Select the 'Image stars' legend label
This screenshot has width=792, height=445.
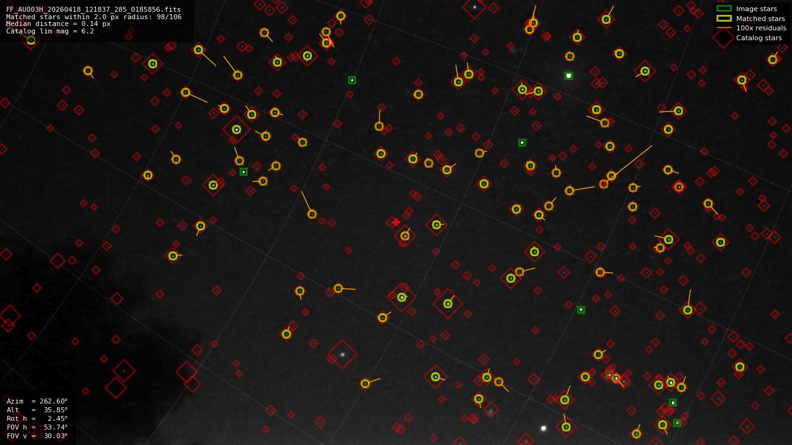(x=756, y=9)
